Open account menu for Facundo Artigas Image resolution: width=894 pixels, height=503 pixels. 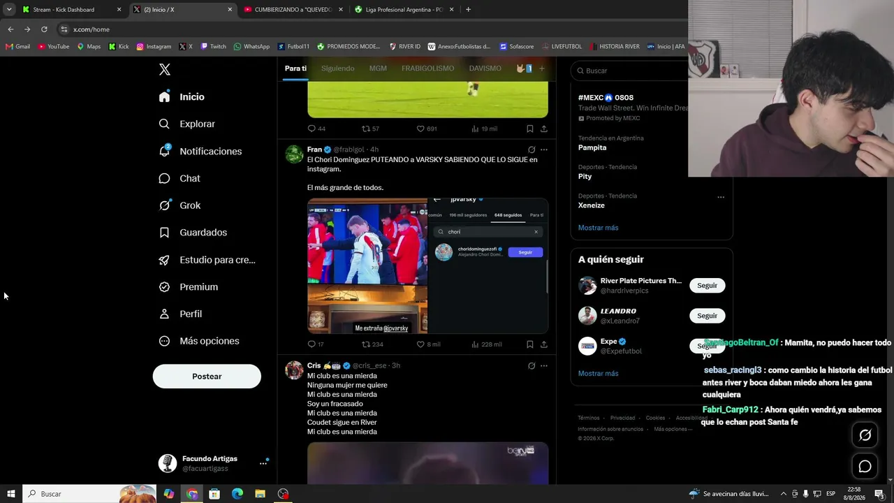point(263,463)
